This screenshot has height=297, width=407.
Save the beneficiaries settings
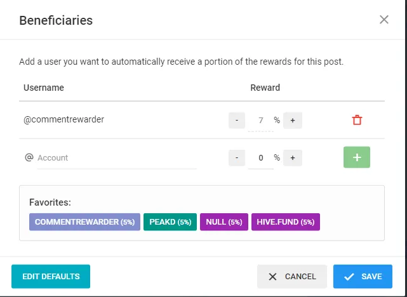point(363,276)
